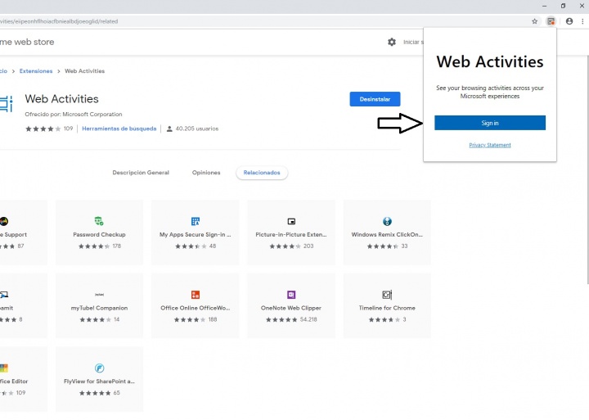Open the Chrome profile account icon

pos(569,21)
